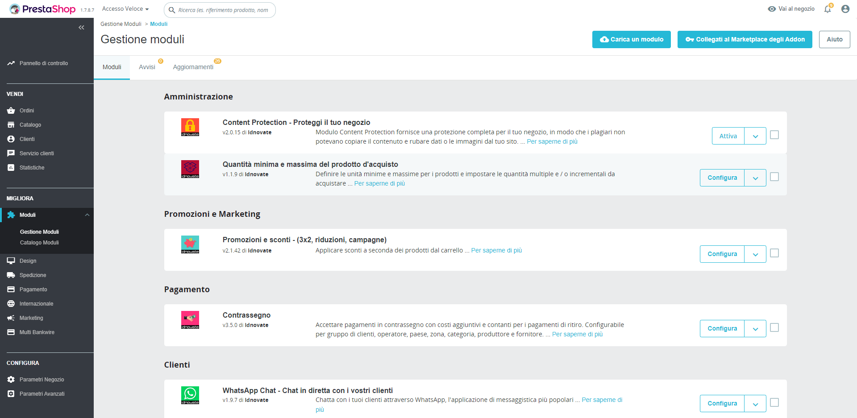
Task: Check the Promozioni e sconti module checkbox
Action: tap(774, 253)
